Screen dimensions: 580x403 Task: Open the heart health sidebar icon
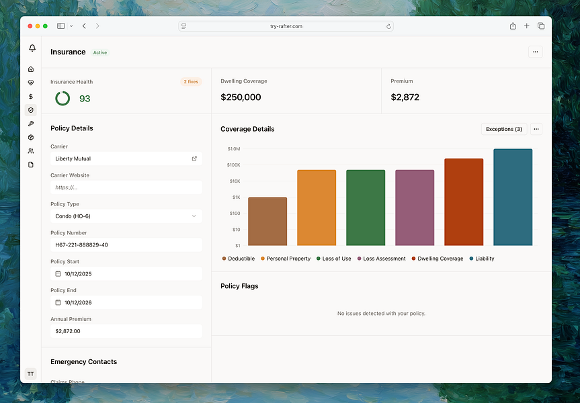tap(31, 83)
